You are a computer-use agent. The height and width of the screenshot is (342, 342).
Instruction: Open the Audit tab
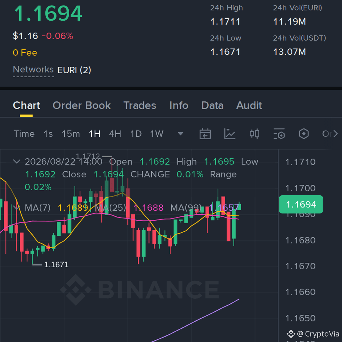(249, 105)
